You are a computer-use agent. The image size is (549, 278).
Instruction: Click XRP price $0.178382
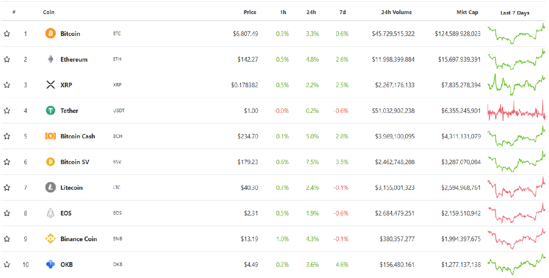pos(244,85)
